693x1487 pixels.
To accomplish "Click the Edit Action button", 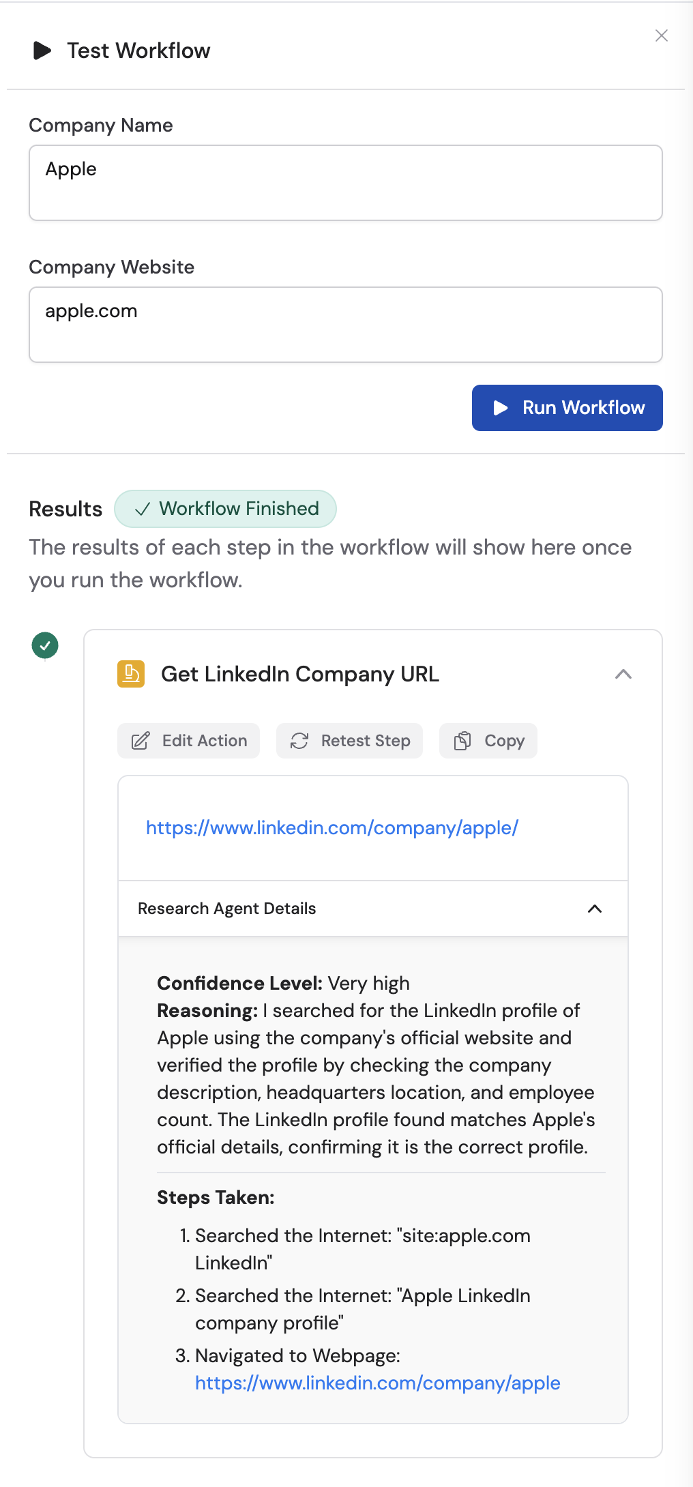I will tap(188, 741).
